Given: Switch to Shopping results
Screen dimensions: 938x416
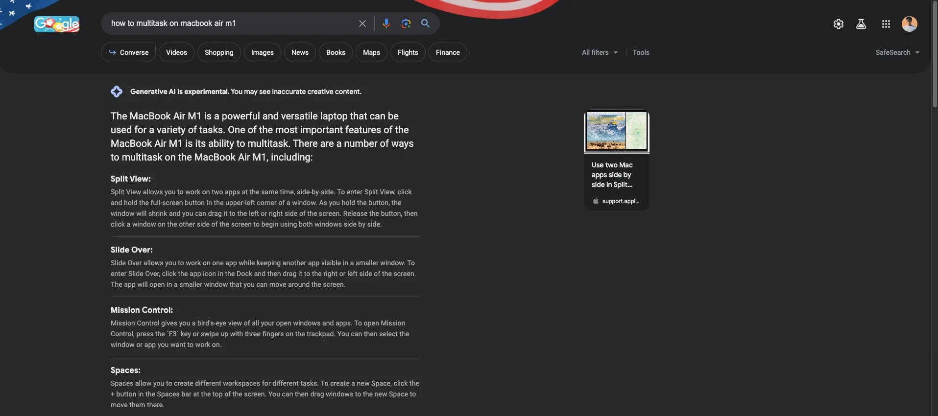Looking at the screenshot, I should 219,52.
